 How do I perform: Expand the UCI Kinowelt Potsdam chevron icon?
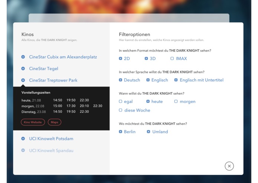pos(23,139)
